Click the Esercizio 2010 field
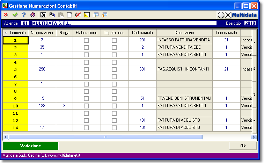The image size is (264, 164). pos(250,23)
